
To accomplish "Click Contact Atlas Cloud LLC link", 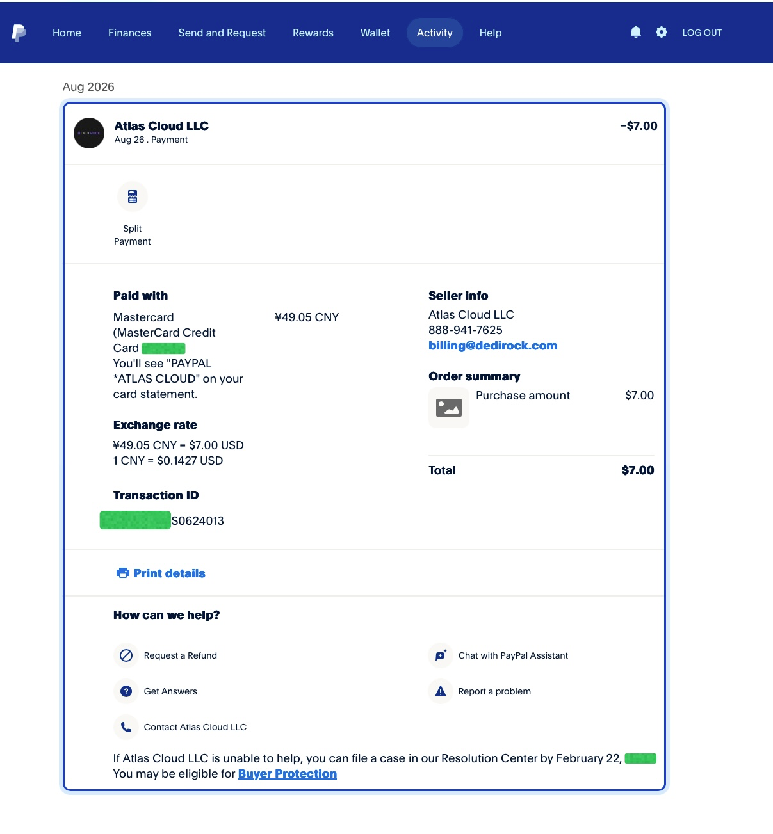I will (x=195, y=727).
